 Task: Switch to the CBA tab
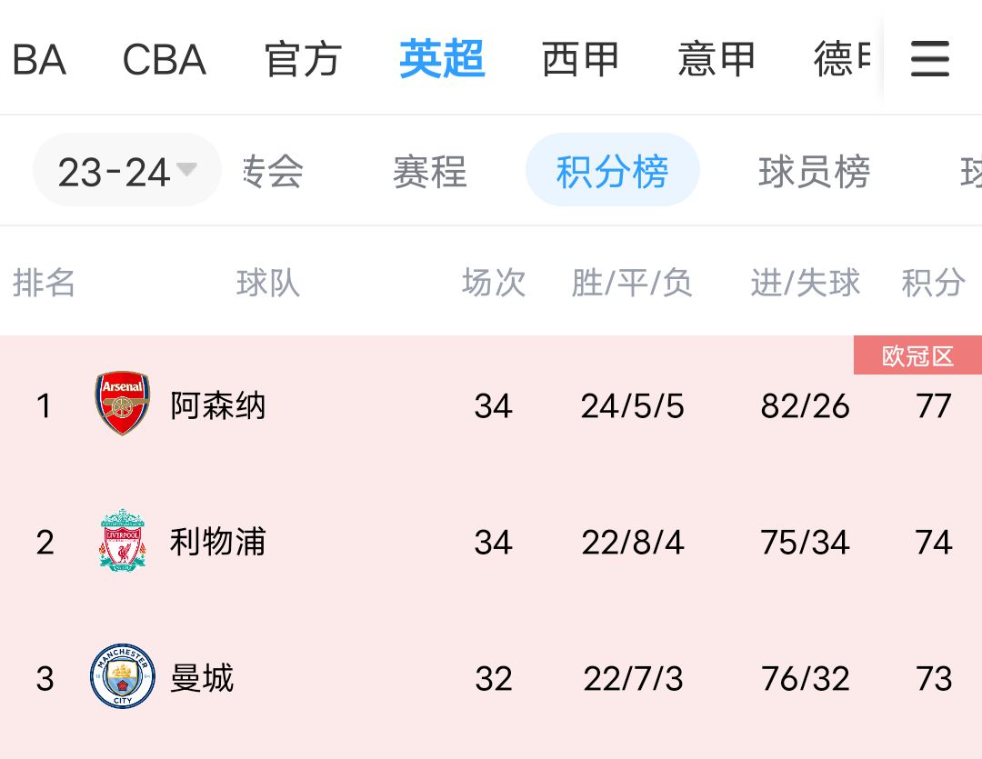pos(165,60)
